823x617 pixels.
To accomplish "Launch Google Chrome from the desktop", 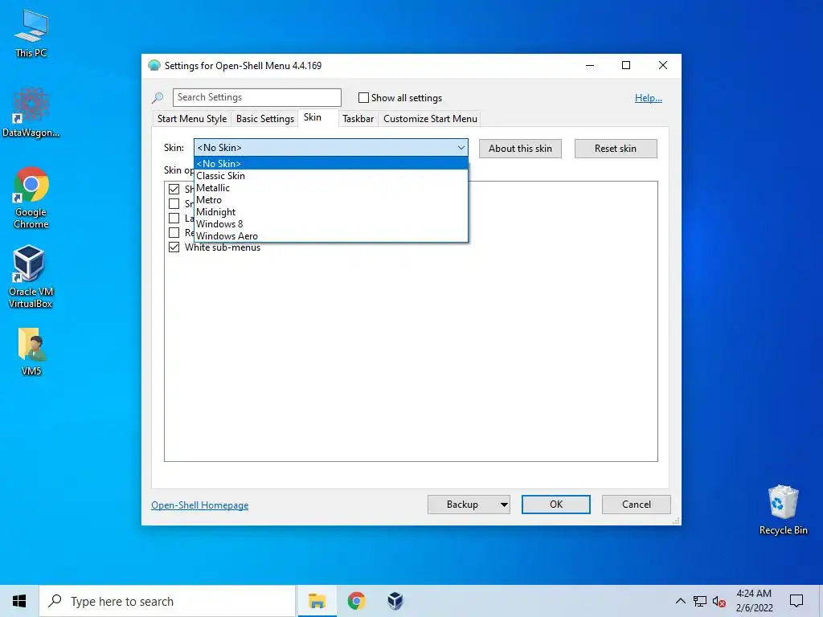I will pos(31,198).
